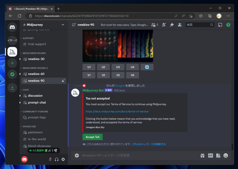The image size is (238, 169).
Task: Show member list icon
Action: coord(180,25)
